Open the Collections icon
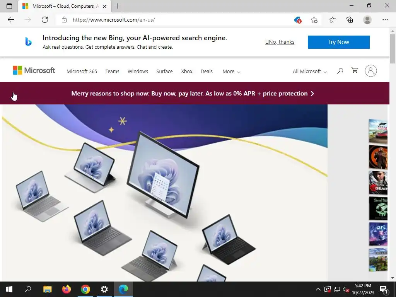This screenshot has height=297, width=396. [350, 20]
